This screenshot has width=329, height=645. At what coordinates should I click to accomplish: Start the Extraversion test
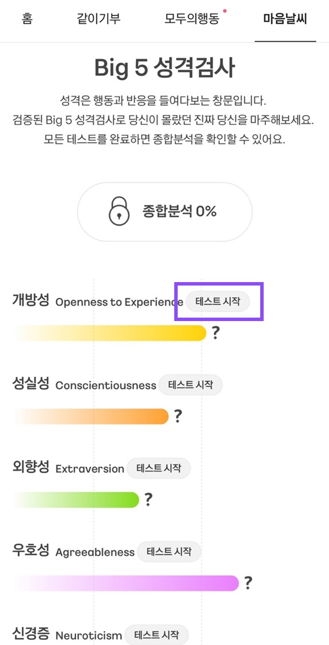pyautogui.click(x=159, y=468)
